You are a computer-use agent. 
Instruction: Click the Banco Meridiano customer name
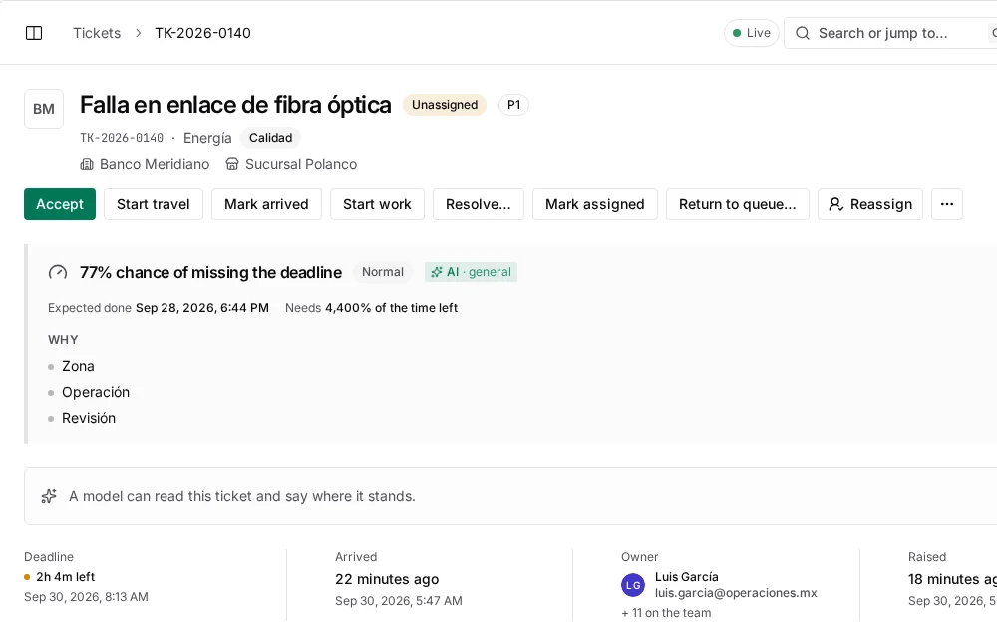point(155,164)
